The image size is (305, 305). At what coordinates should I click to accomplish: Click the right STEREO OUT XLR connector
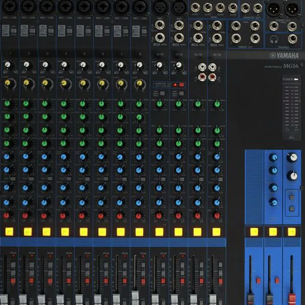[292, 8]
